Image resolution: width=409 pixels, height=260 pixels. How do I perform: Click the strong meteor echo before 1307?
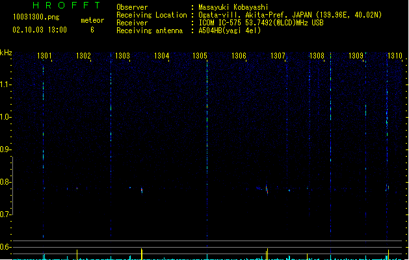[x=267, y=190]
